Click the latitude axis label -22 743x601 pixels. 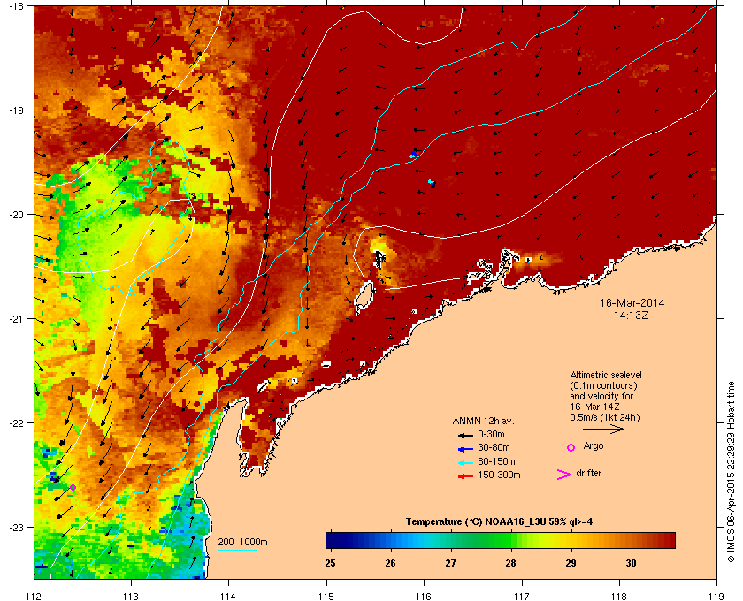click(x=16, y=423)
